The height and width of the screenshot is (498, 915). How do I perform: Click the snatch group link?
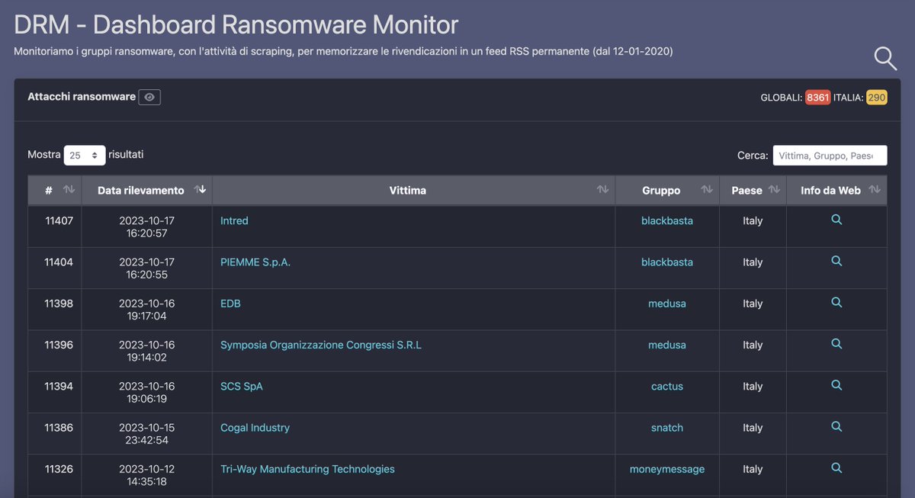pyautogui.click(x=667, y=428)
